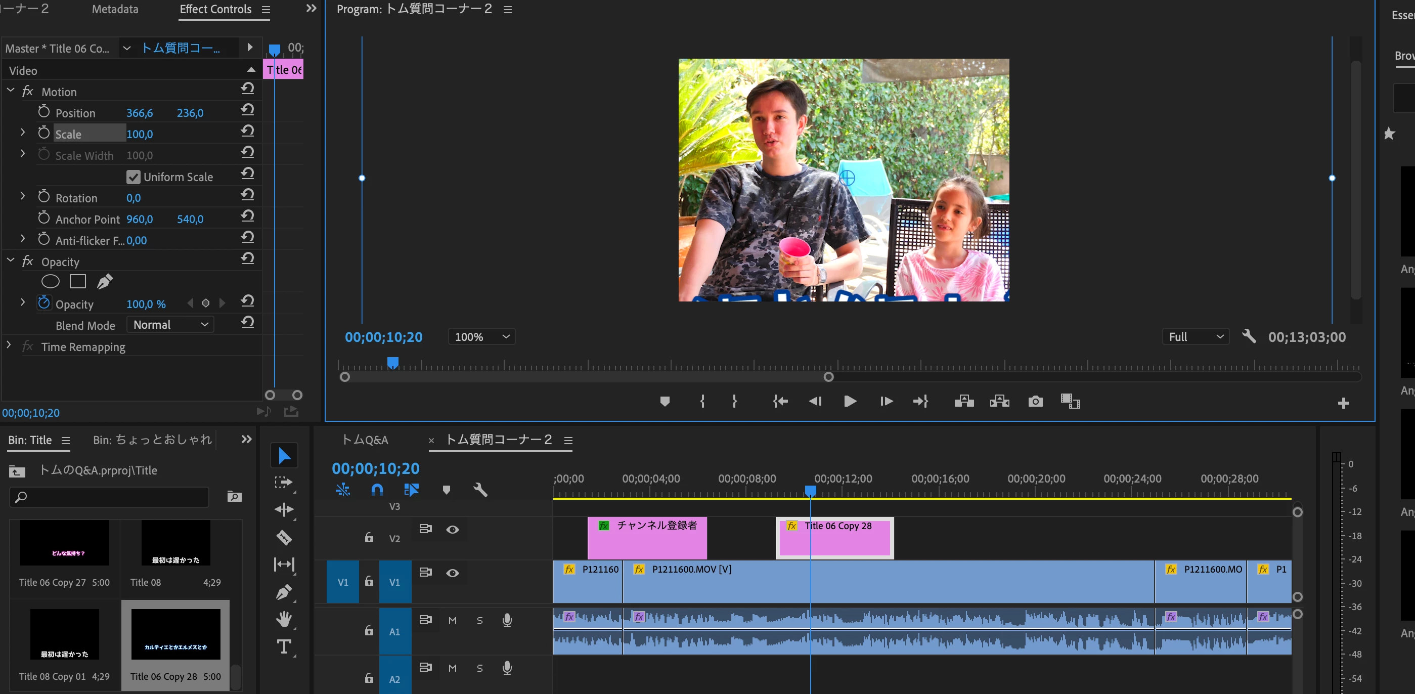Switch to the Metadata tab
Screen dimensions: 1415x694
[115, 9]
